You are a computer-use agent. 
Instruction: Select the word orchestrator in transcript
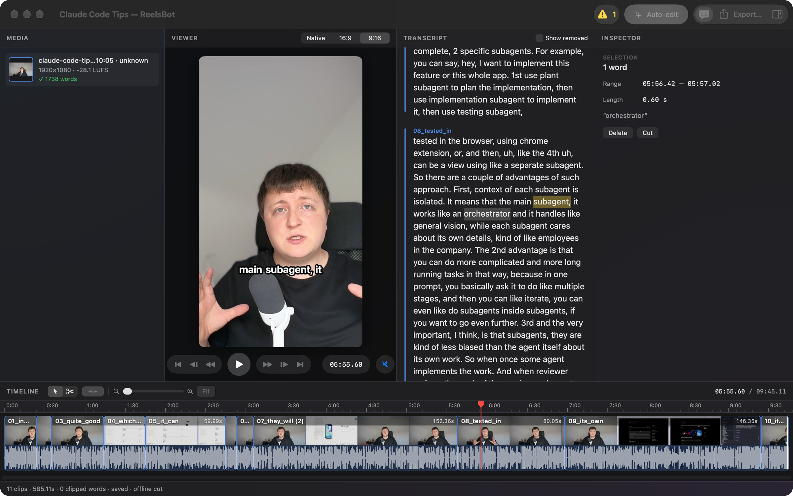click(487, 214)
